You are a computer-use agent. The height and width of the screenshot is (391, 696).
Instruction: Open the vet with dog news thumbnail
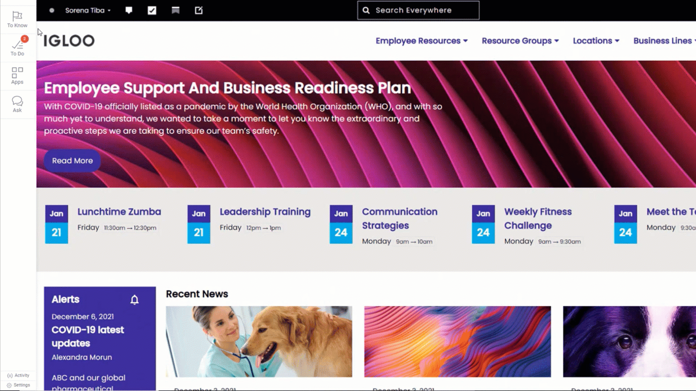pos(259,341)
